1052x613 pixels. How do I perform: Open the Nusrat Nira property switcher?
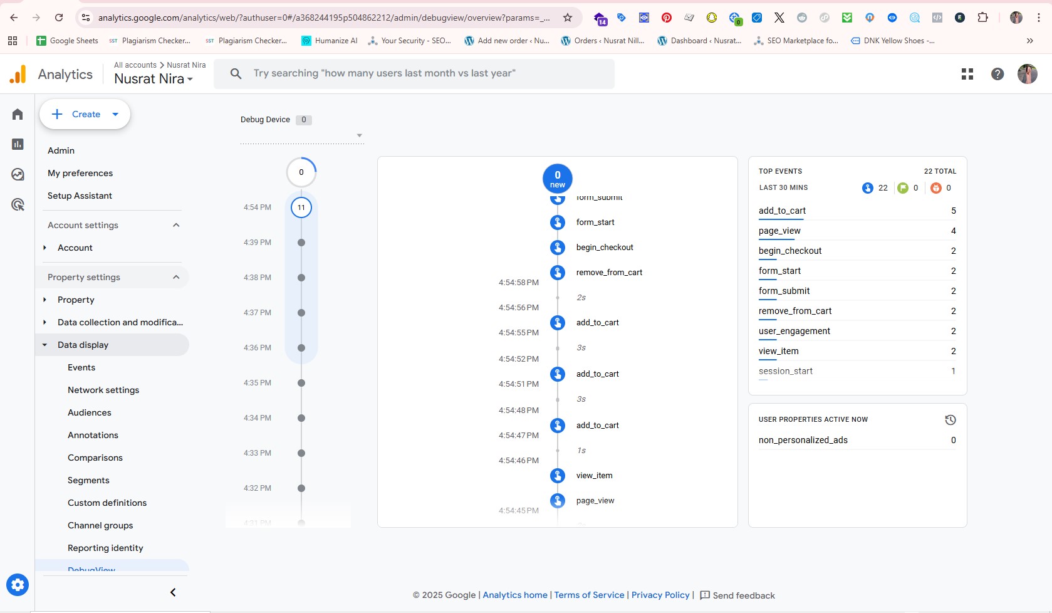coord(154,79)
